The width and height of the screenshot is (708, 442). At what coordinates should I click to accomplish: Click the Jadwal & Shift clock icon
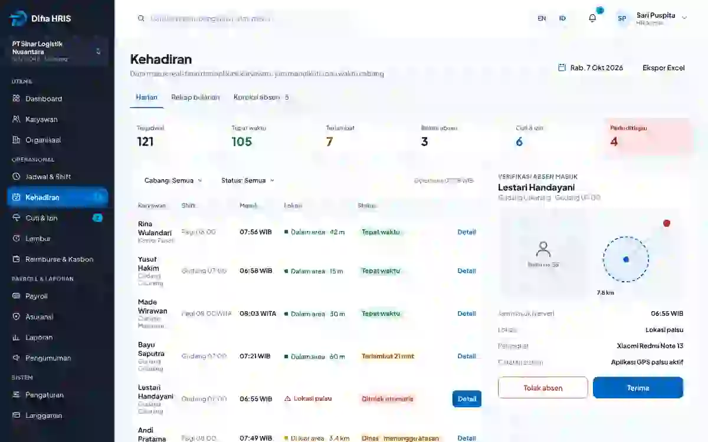click(17, 176)
